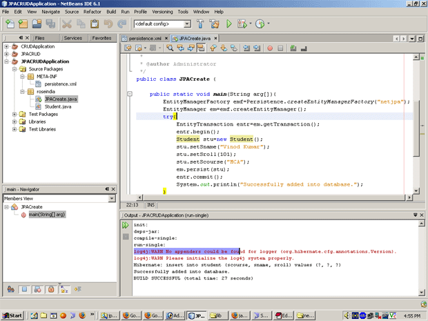
Task: Open the Refactor menu
Action: coord(93,12)
